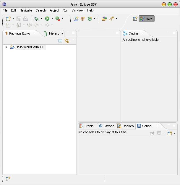Open the External Tools dropdown arrow
The height and width of the screenshot is (185, 180).
(63, 18)
